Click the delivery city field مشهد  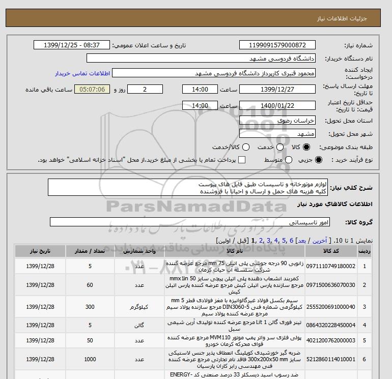(x=277, y=134)
